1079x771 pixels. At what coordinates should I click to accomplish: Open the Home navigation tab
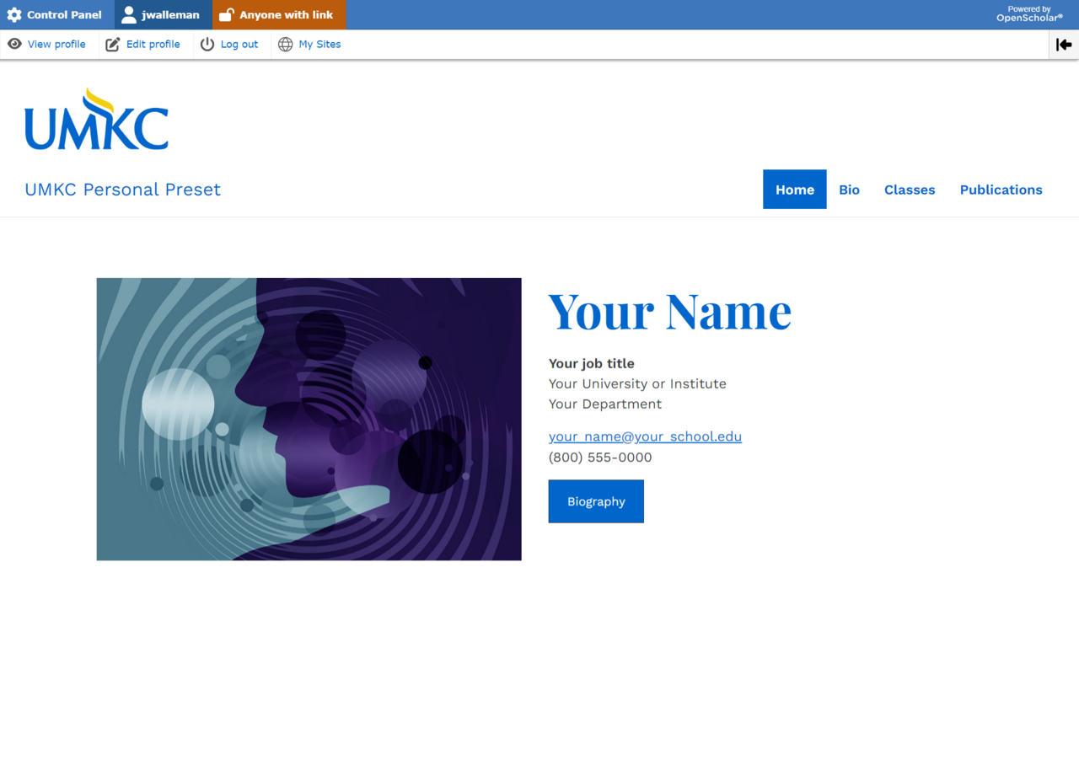pos(794,190)
